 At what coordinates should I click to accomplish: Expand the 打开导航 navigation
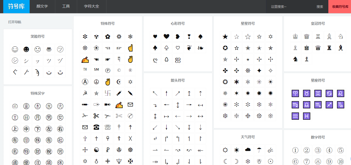click(x=15, y=22)
